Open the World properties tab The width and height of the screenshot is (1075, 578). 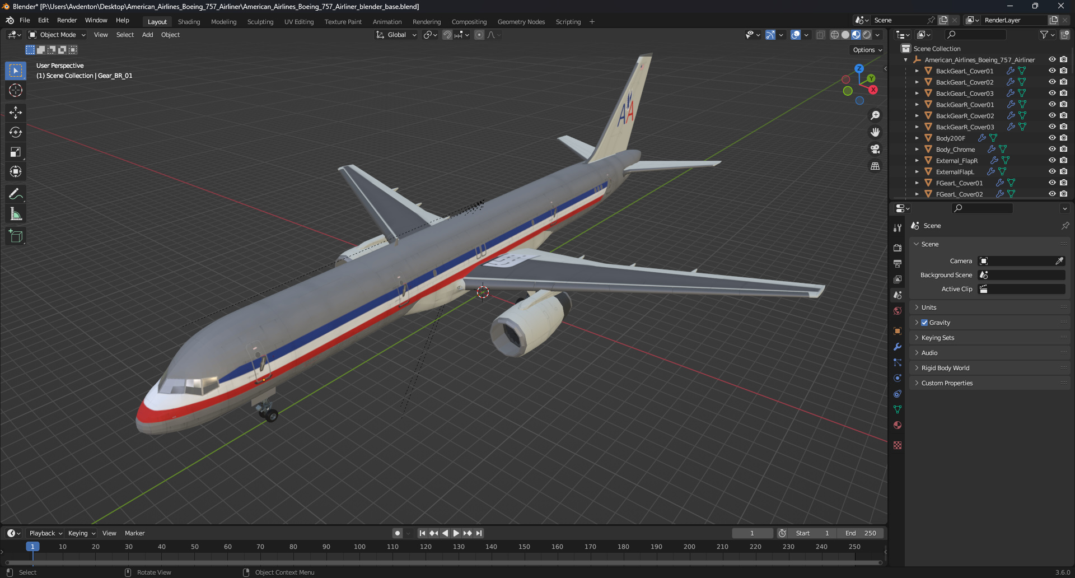click(898, 311)
